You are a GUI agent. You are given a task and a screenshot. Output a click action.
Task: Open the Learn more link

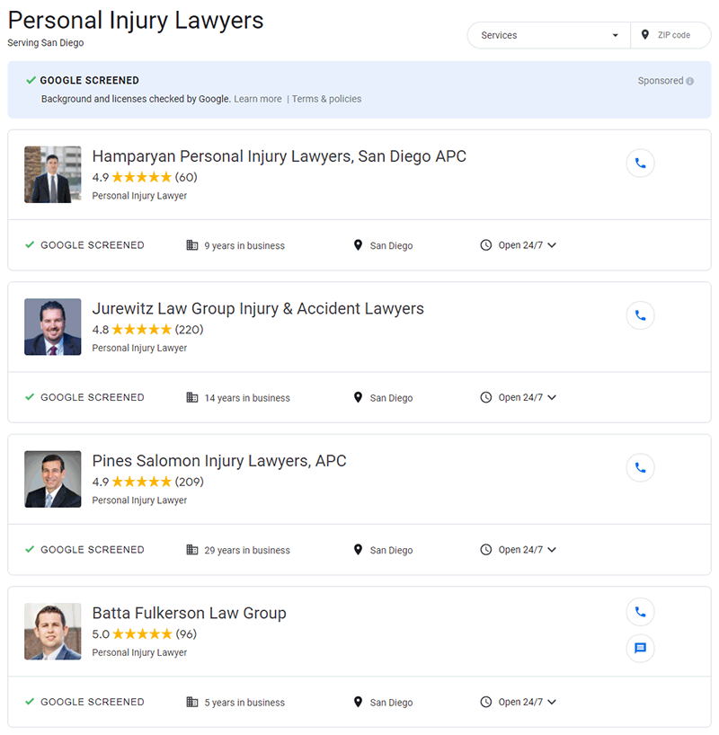click(258, 99)
